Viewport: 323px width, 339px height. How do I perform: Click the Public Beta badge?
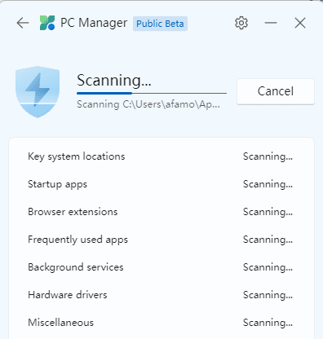click(160, 24)
